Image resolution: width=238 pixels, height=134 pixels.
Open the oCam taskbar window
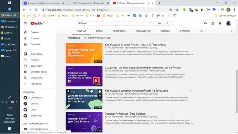coord(10,39)
